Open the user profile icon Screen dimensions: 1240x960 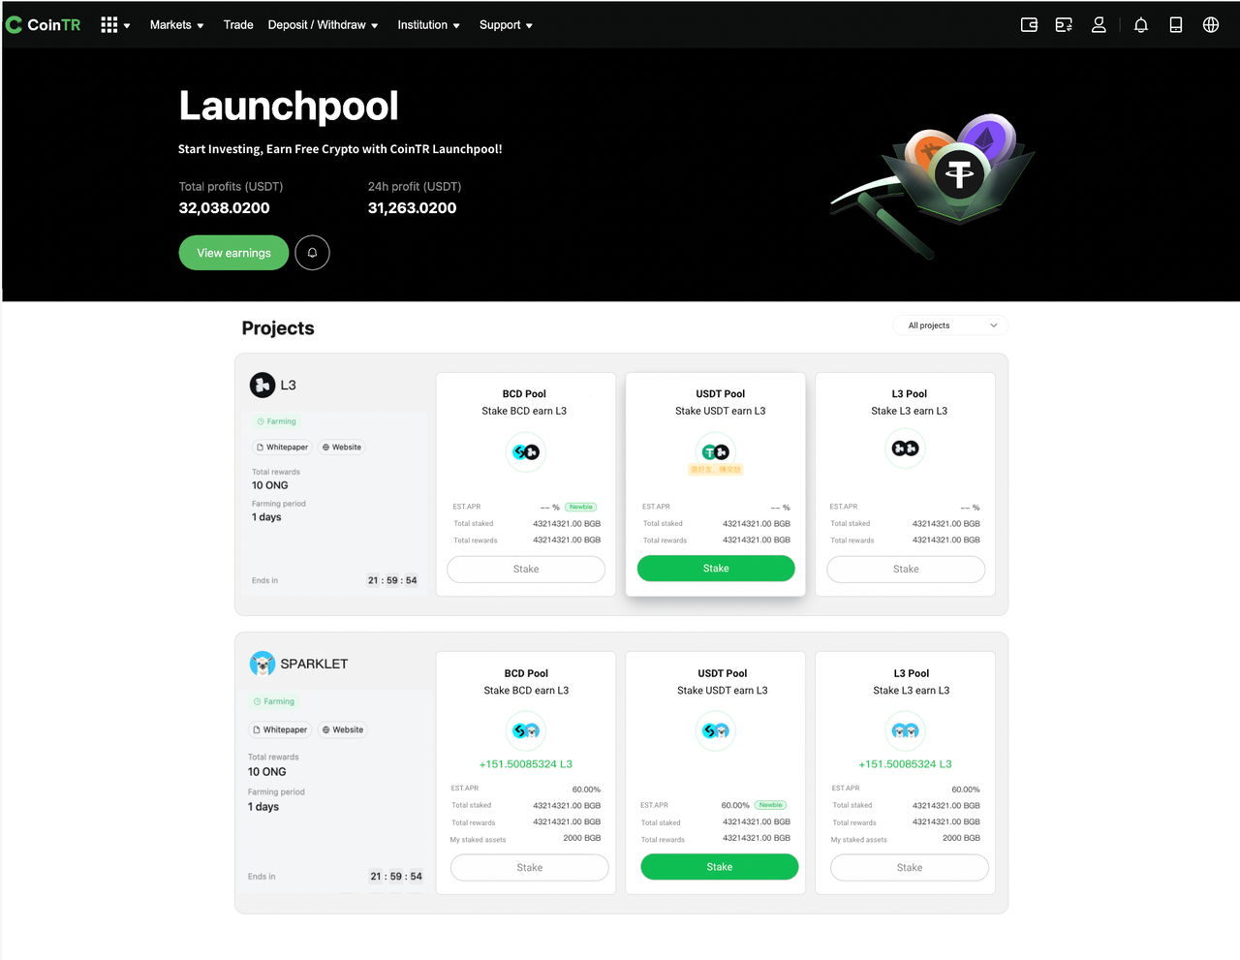(x=1099, y=25)
